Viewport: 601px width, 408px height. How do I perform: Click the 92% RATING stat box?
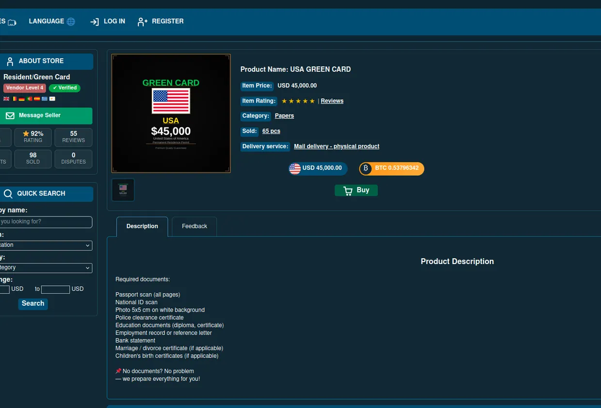[33, 137]
